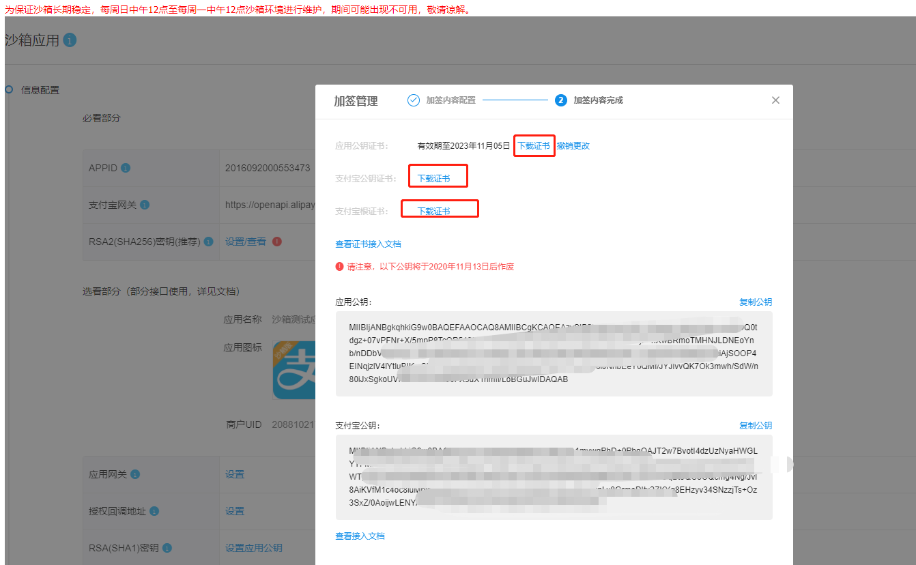The width and height of the screenshot is (916, 565).
Task: Click info icon beside RSA(SHA1)密钥
Action: (x=167, y=548)
